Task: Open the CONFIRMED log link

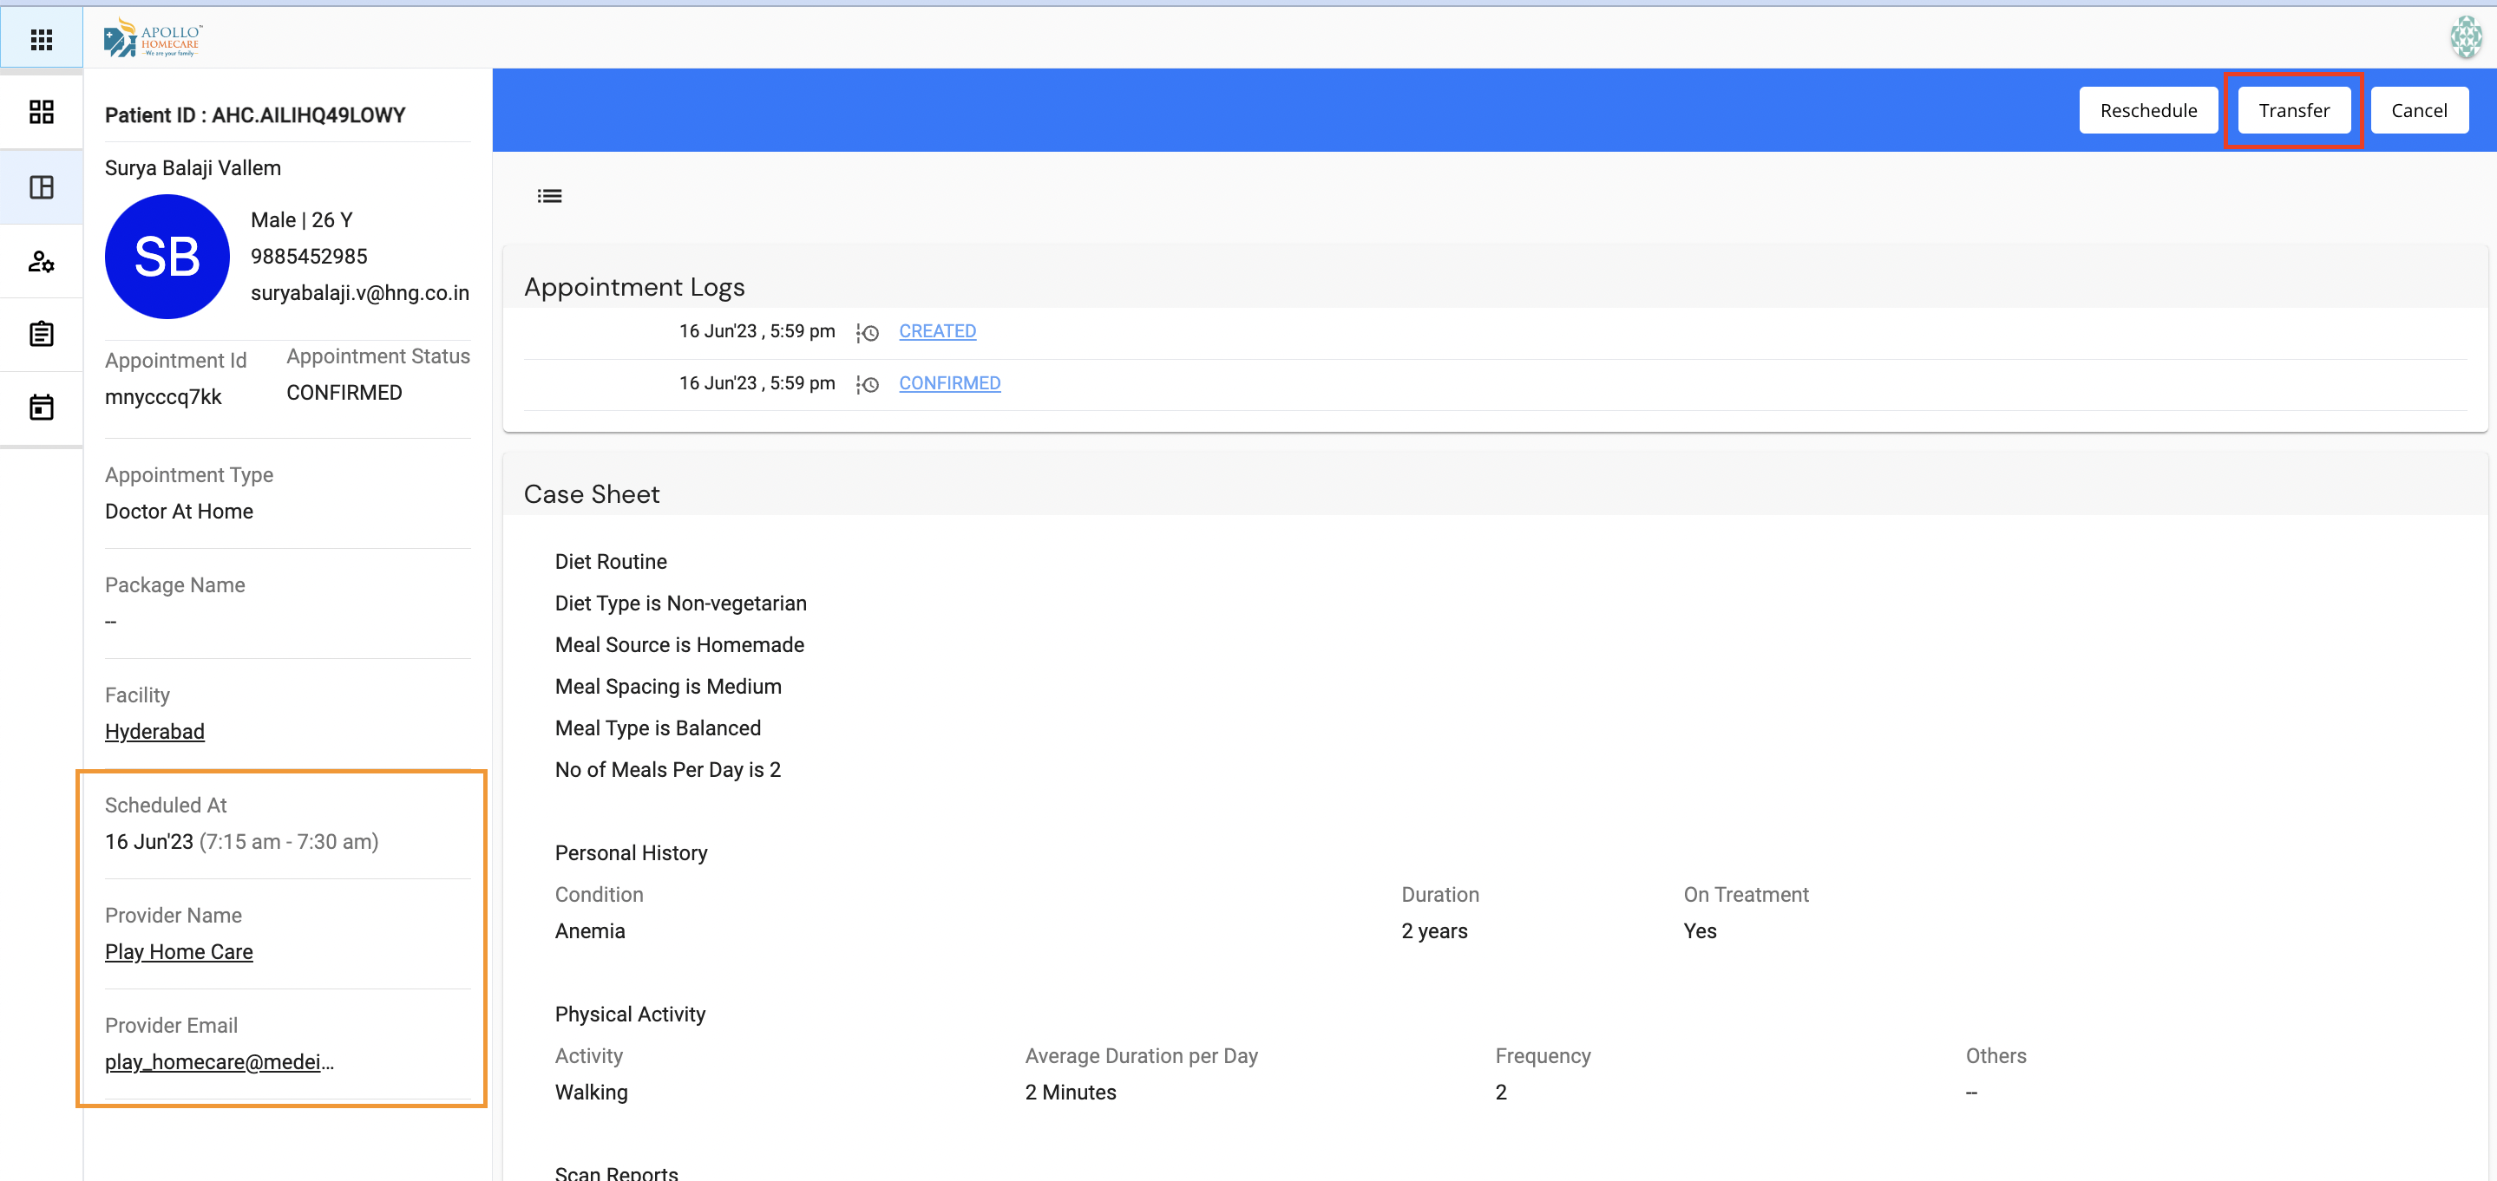Action: tap(949, 383)
